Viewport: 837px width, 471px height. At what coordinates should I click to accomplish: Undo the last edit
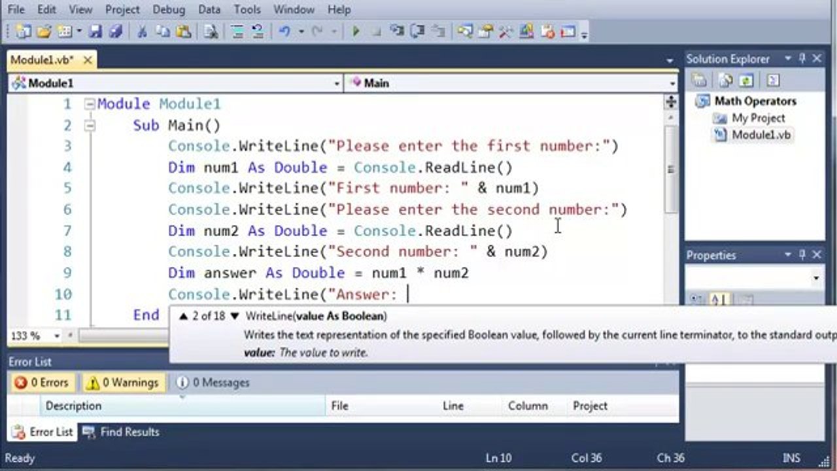tap(284, 31)
